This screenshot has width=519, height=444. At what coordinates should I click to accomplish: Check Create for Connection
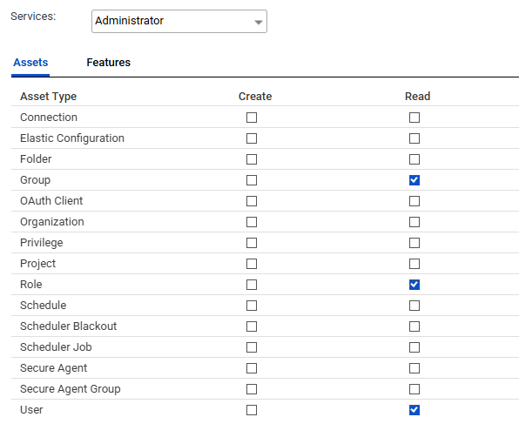(252, 118)
